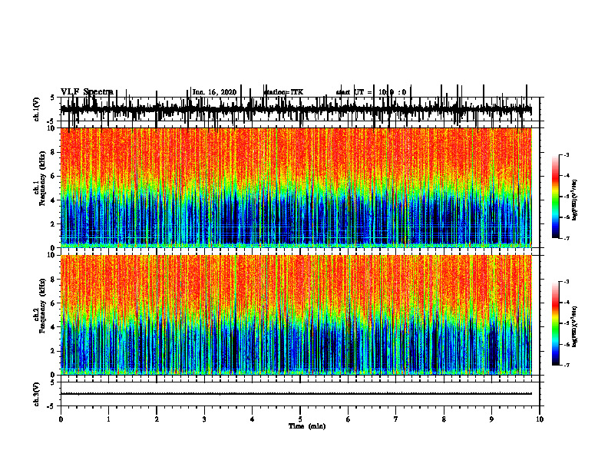Click the '-6' label on ch.1 color bar
The width and height of the screenshot is (608, 470).
pos(566,217)
